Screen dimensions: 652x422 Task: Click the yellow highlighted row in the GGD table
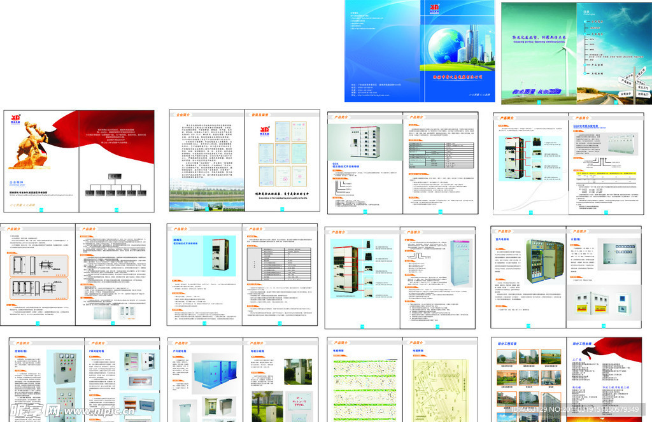(606, 173)
